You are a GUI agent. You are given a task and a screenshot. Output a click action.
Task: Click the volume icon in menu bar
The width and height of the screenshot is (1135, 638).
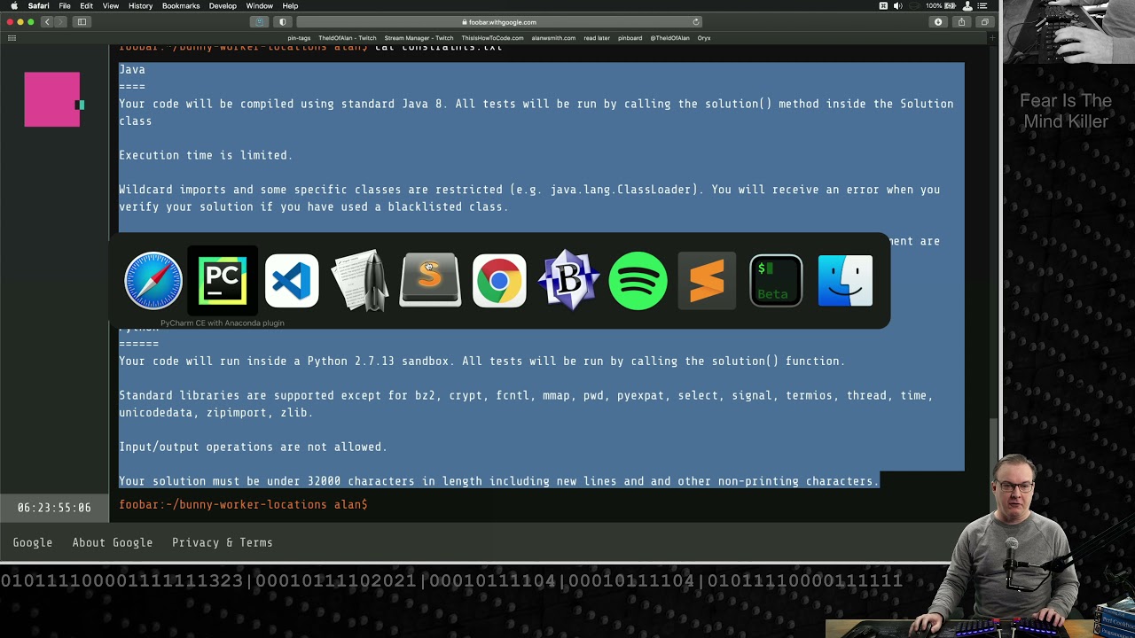[898, 5]
